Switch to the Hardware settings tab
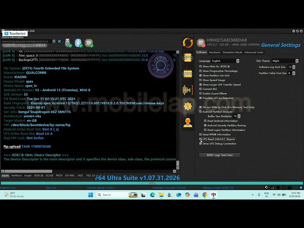Screen dimensions: 304x228 (214, 52)
